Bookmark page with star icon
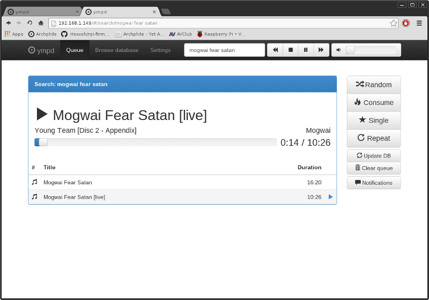This screenshot has width=429, height=300. pyautogui.click(x=393, y=23)
